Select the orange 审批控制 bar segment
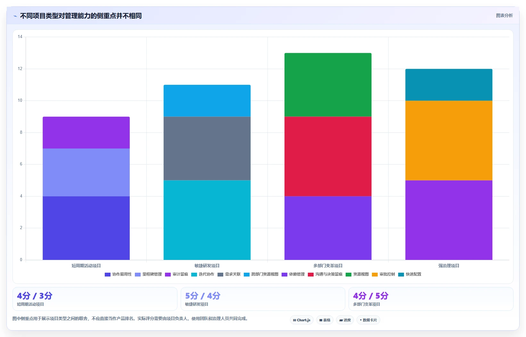526x337 pixels. [x=449, y=140]
